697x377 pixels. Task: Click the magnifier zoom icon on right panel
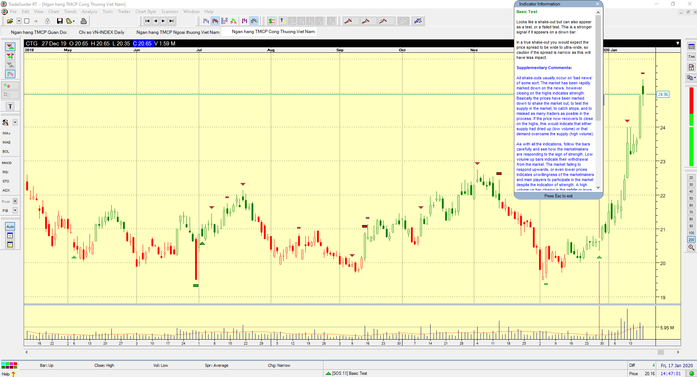click(691, 248)
